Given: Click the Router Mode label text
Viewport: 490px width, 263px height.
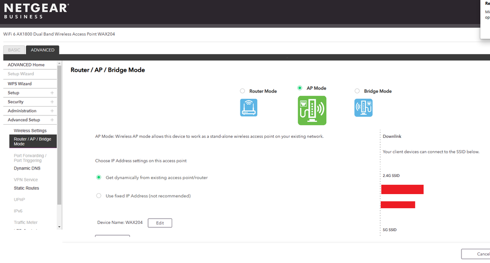Looking at the screenshot, I should 263,91.
